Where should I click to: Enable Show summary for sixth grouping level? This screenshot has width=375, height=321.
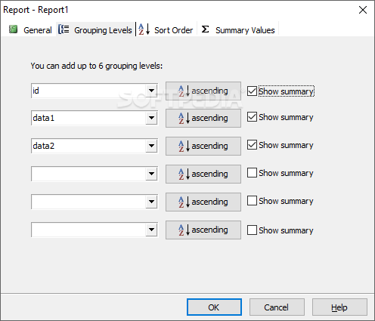point(252,230)
